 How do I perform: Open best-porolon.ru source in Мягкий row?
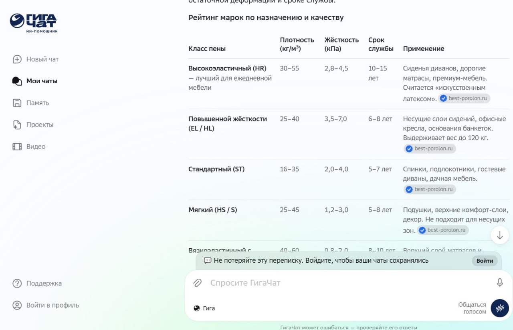pos(443,230)
